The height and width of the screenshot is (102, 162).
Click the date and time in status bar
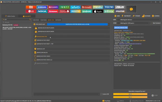point(153,101)
